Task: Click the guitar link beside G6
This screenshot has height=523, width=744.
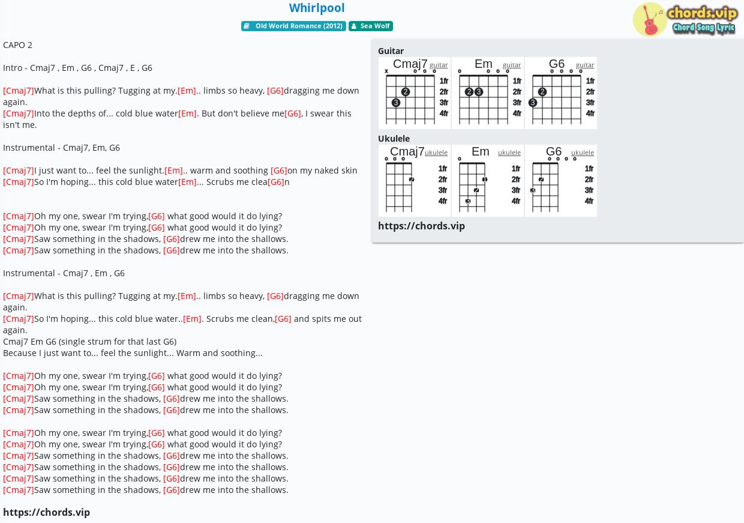Action: coord(585,65)
